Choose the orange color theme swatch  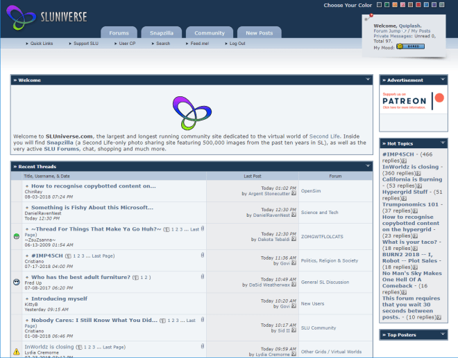(395, 5)
